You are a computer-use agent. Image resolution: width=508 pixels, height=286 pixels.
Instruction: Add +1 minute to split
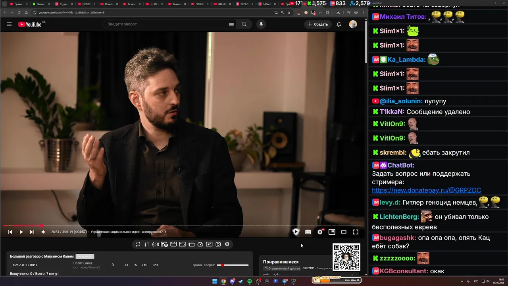(x=126, y=265)
